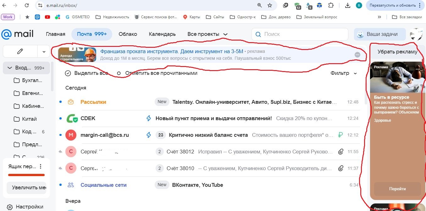Select the Социальные сети group icon

(70, 185)
